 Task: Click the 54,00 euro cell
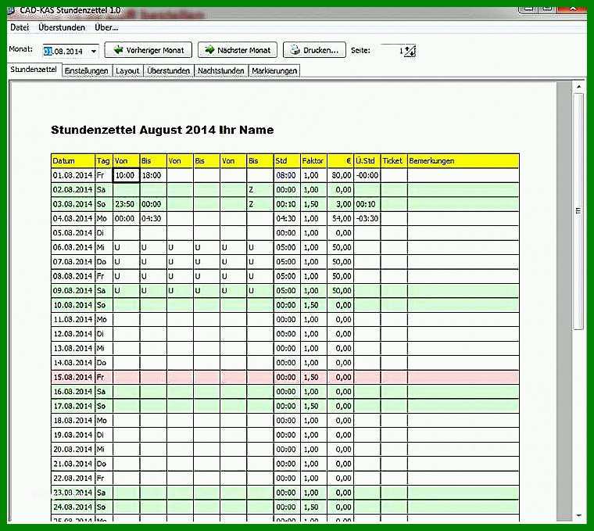pyautogui.click(x=341, y=219)
